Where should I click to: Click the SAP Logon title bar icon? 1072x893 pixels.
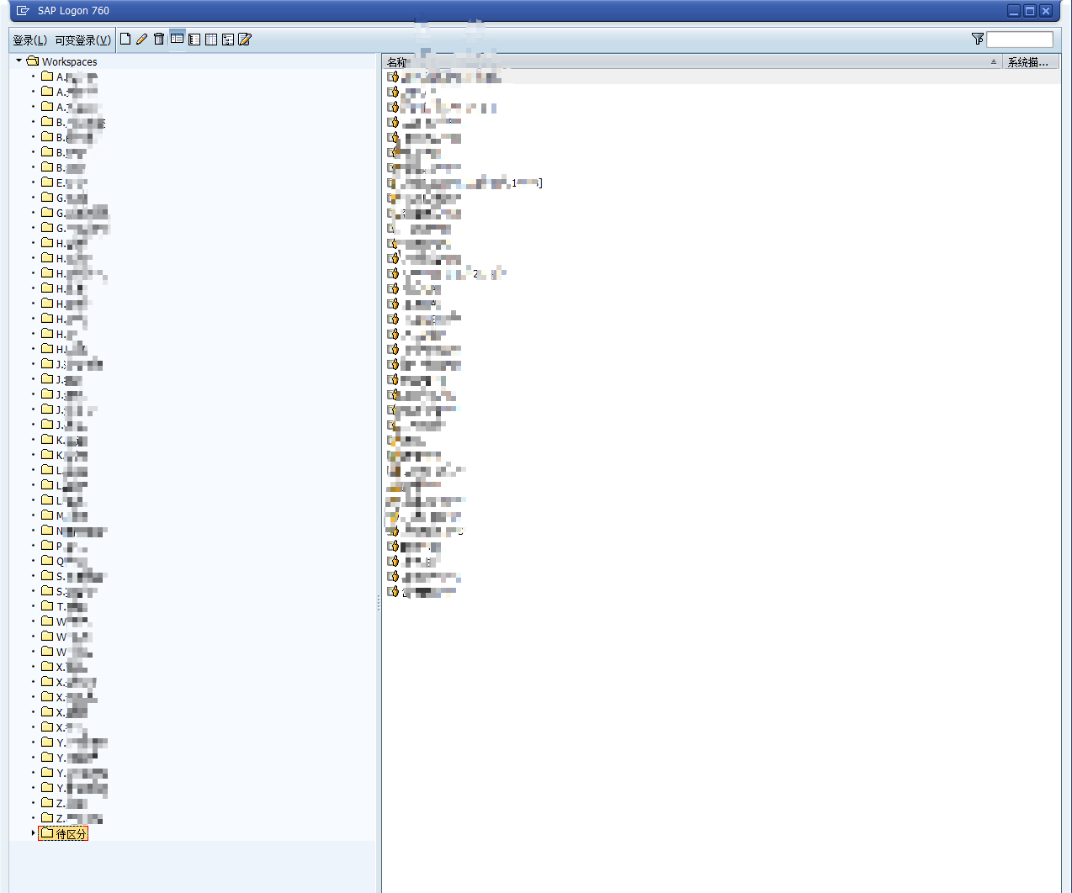click(x=23, y=11)
